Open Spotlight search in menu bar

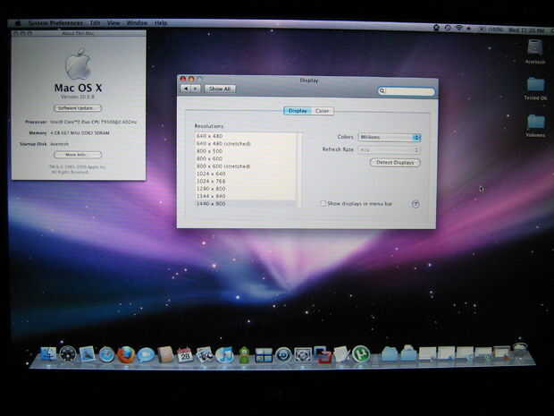point(550,31)
